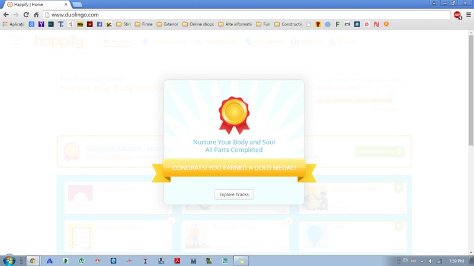Open the green F bookmark icon
This screenshot has height=266, width=474.
pyautogui.click(x=337, y=24)
